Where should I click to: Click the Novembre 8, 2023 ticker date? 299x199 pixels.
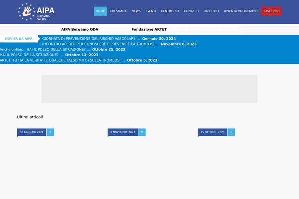179,44
